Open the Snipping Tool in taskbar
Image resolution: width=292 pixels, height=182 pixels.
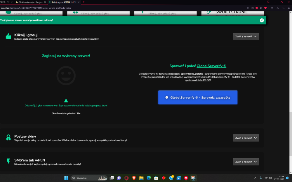(x=193, y=178)
